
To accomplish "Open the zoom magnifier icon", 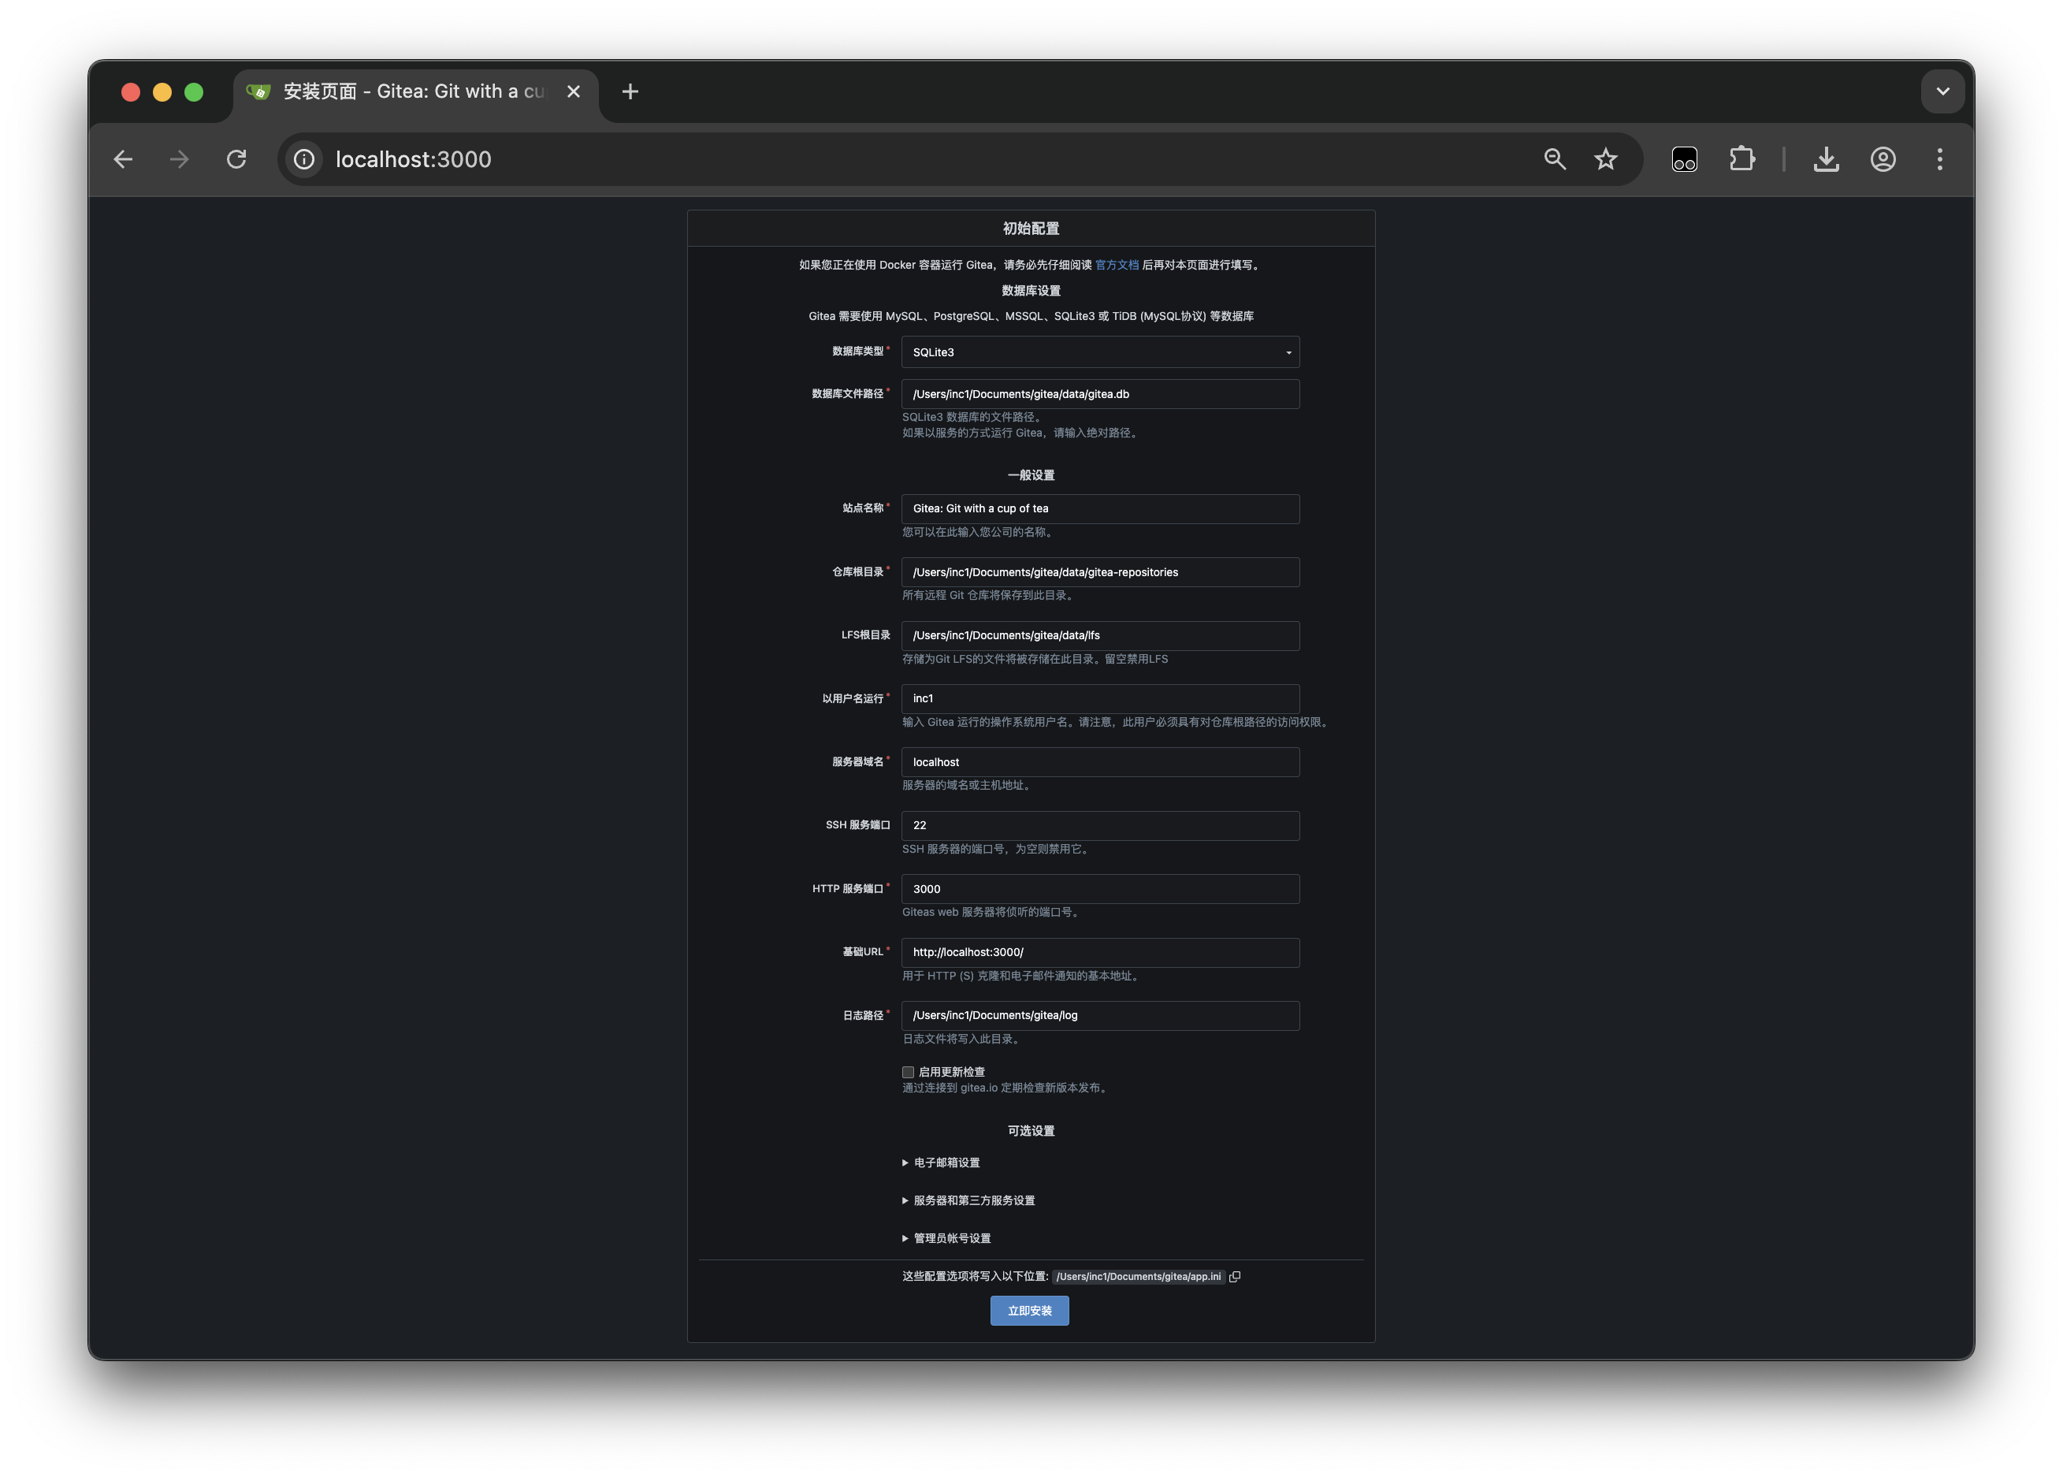I will [1555, 159].
